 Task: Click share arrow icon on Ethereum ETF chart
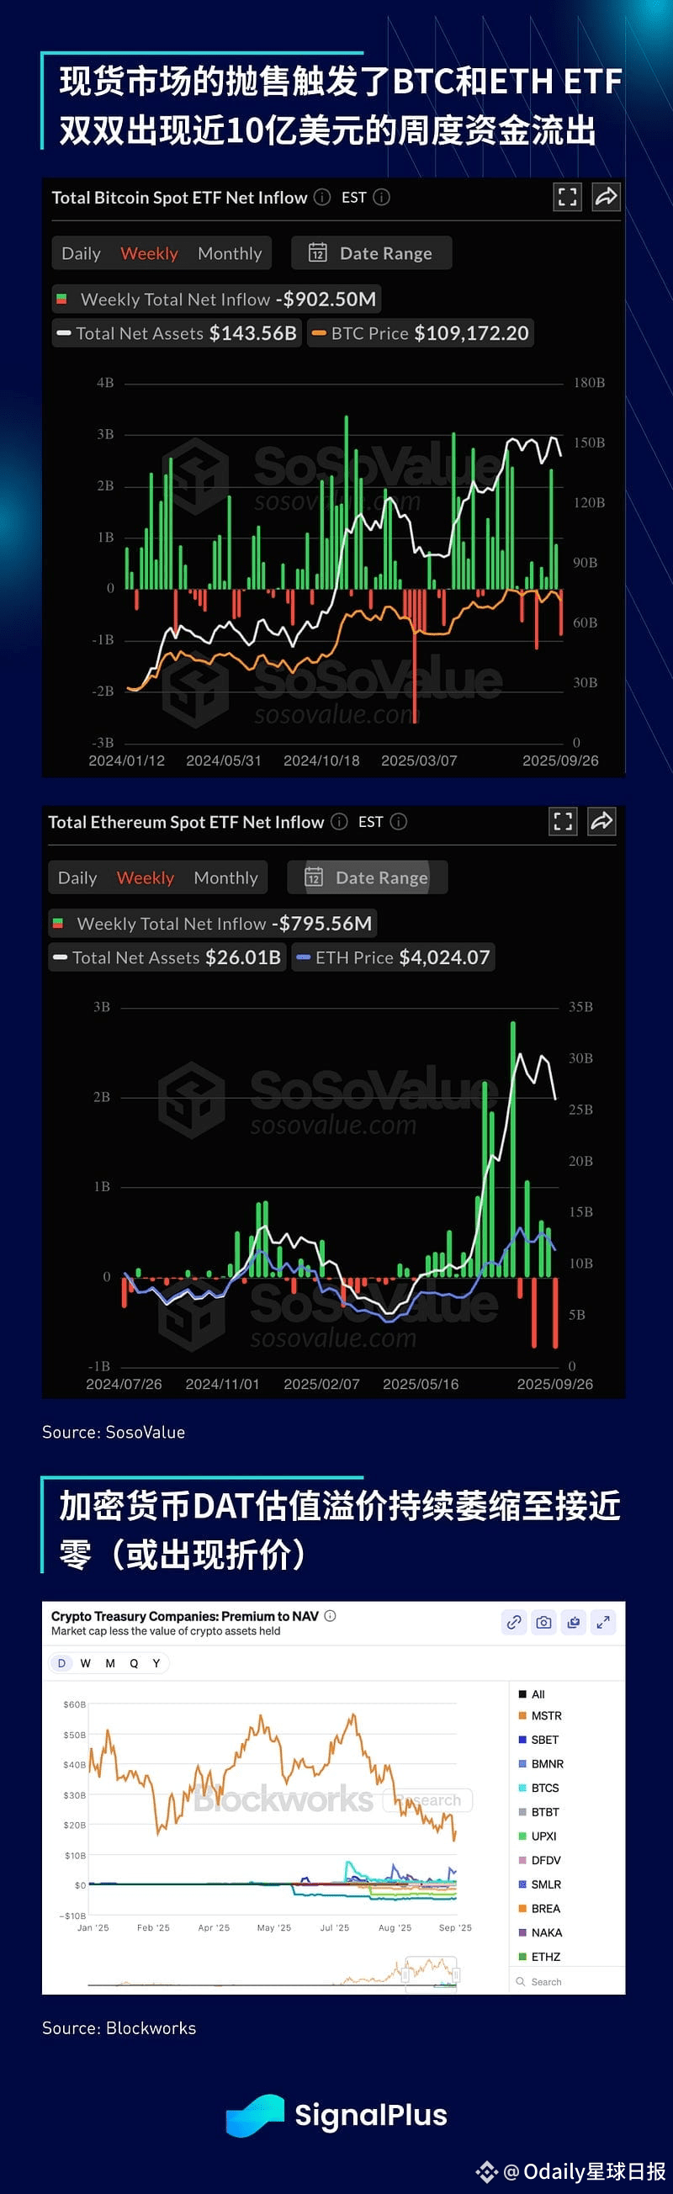[x=601, y=821]
